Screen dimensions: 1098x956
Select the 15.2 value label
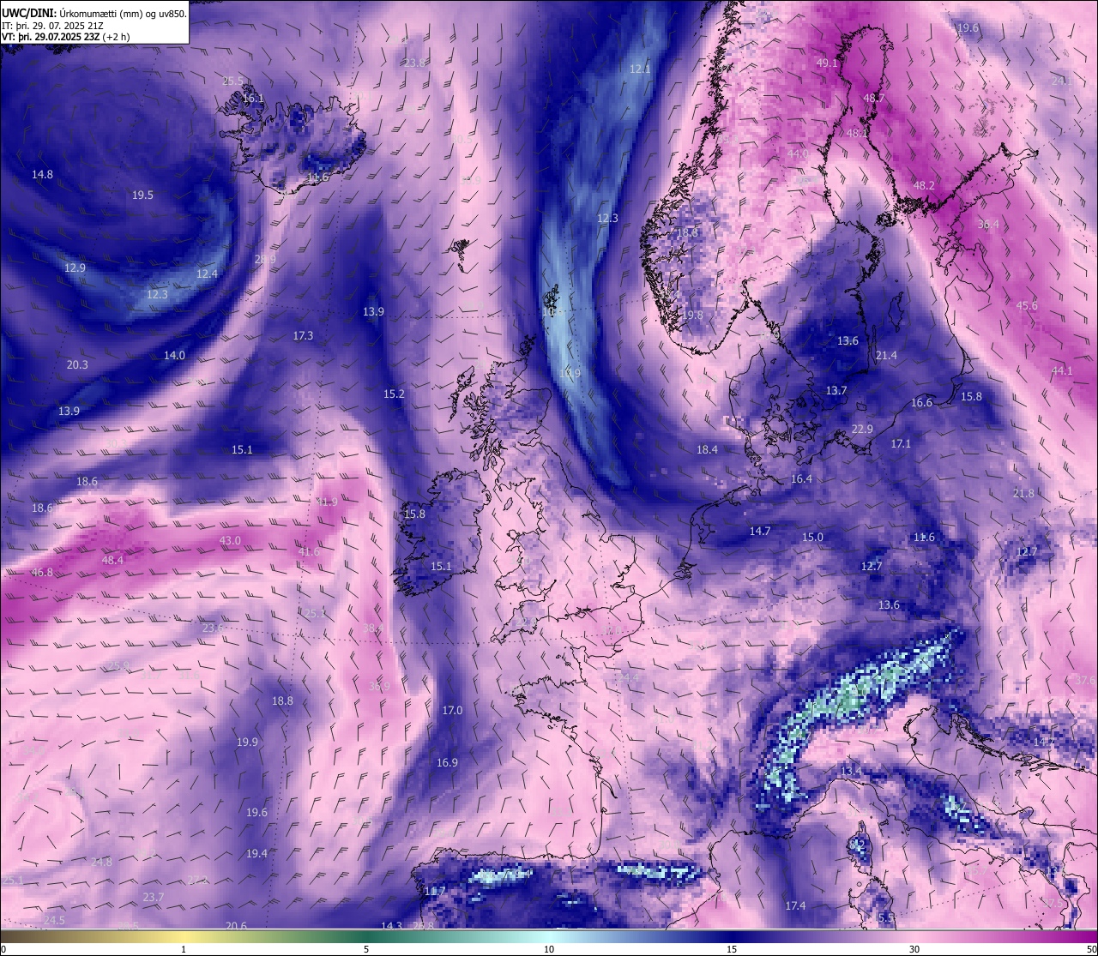tap(394, 394)
